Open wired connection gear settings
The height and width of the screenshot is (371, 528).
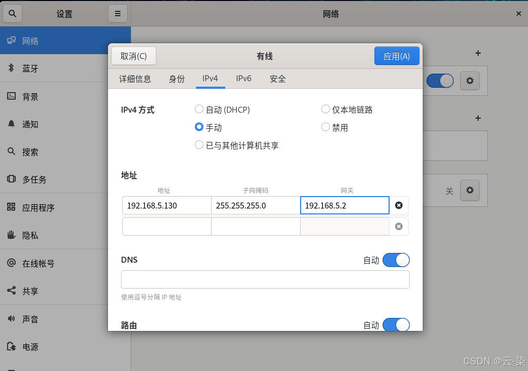[x=470, y=81]
